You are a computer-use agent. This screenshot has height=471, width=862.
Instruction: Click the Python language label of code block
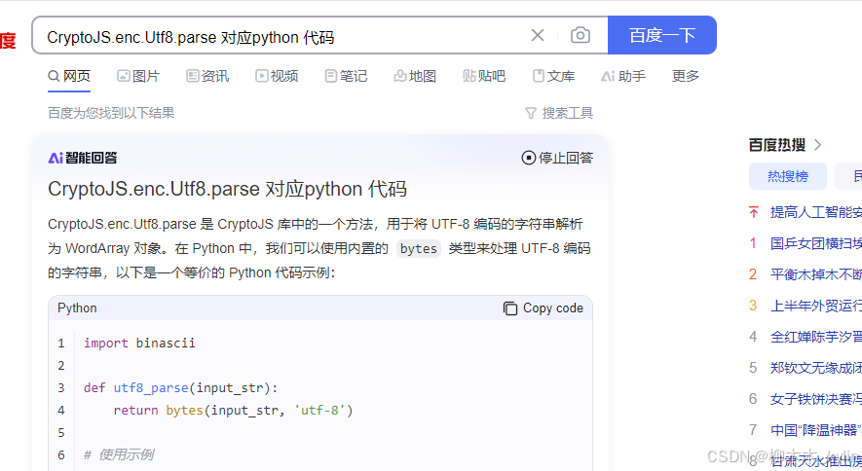(77, 308)
